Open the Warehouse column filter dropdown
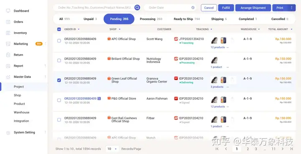This screenshot has width=301, height=154. 259,29
